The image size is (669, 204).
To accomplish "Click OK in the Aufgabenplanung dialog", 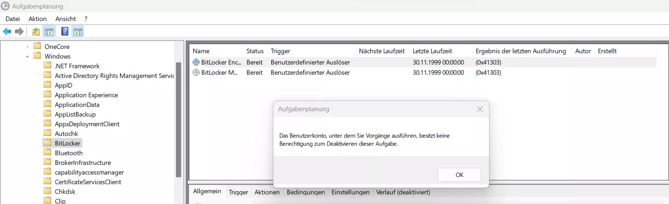I will 459,175.
